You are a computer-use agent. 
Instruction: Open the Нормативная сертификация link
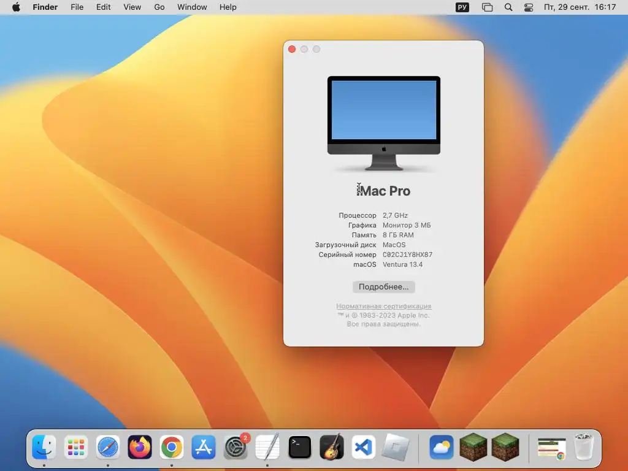tap(384, 306)
